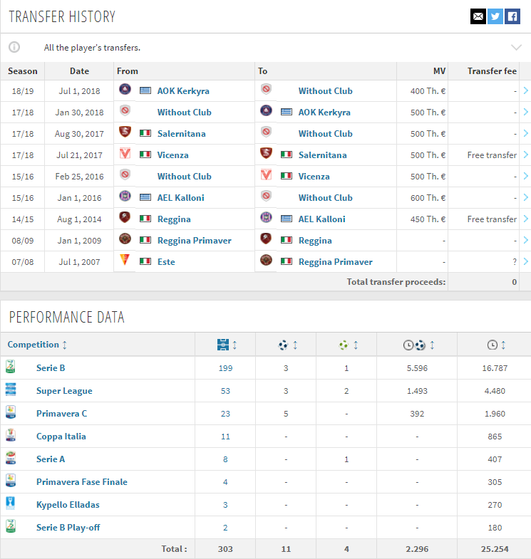Open AEL Kalloni club link in To column
The width and height of the screenshot is (531, 559).
pyautogui.click(x=322, y=219)
